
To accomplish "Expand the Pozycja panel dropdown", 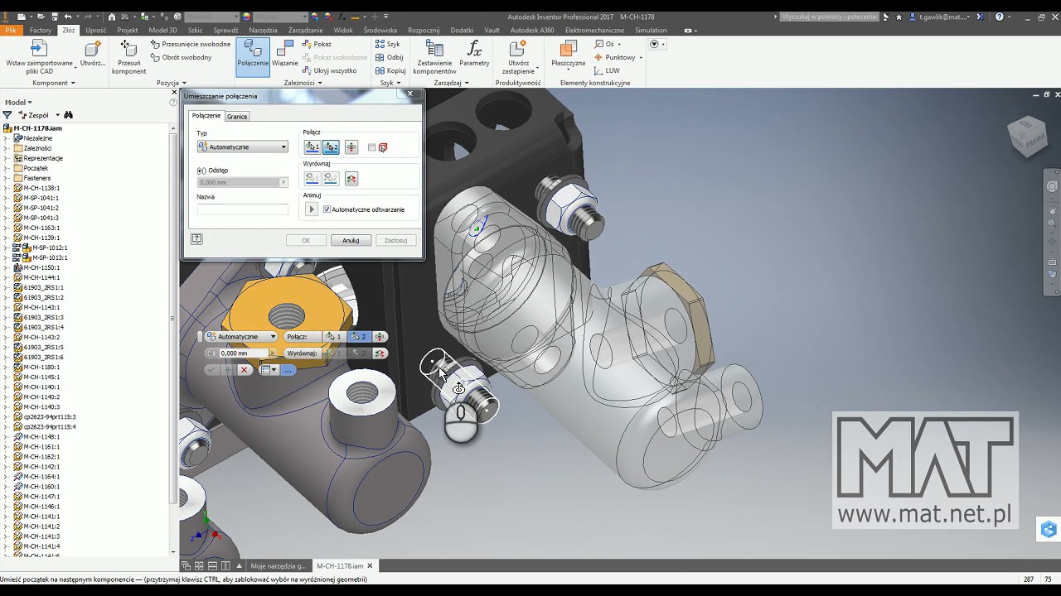I will (182, 83).
